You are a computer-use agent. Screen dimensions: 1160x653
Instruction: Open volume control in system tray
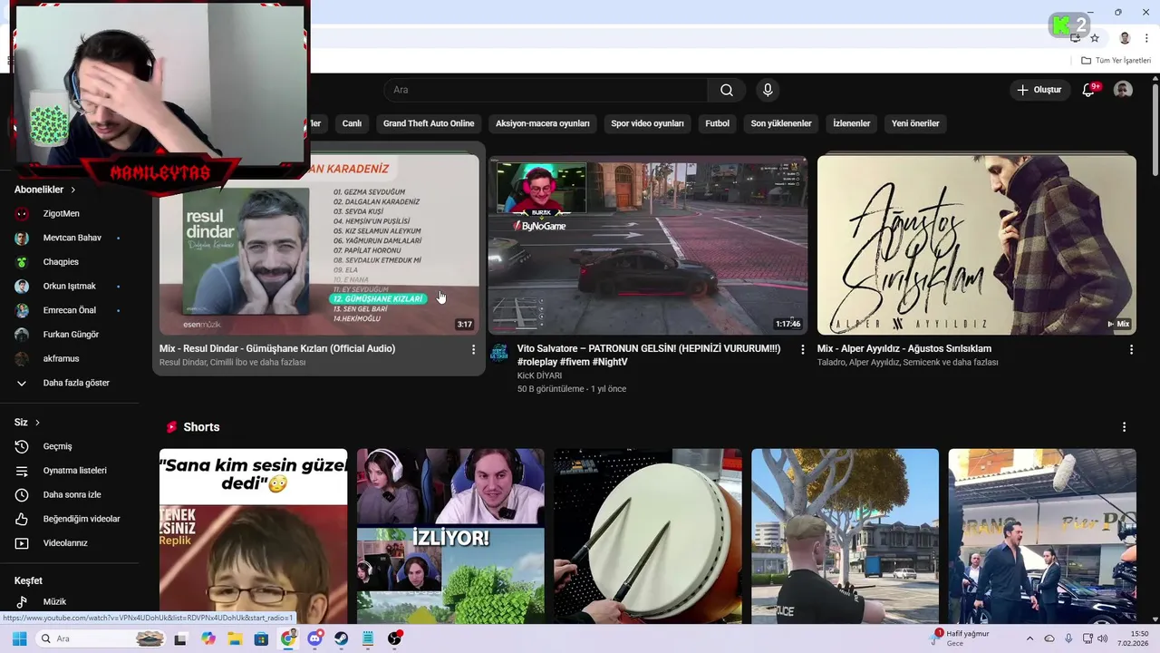tap(1103, 638)
